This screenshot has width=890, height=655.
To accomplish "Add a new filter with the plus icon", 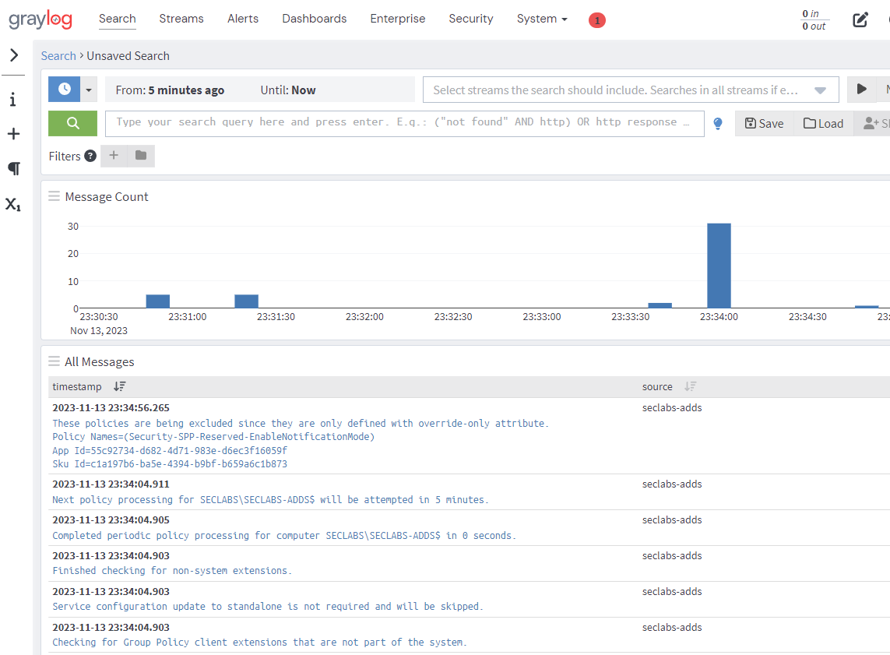I will tap(113, 156).
